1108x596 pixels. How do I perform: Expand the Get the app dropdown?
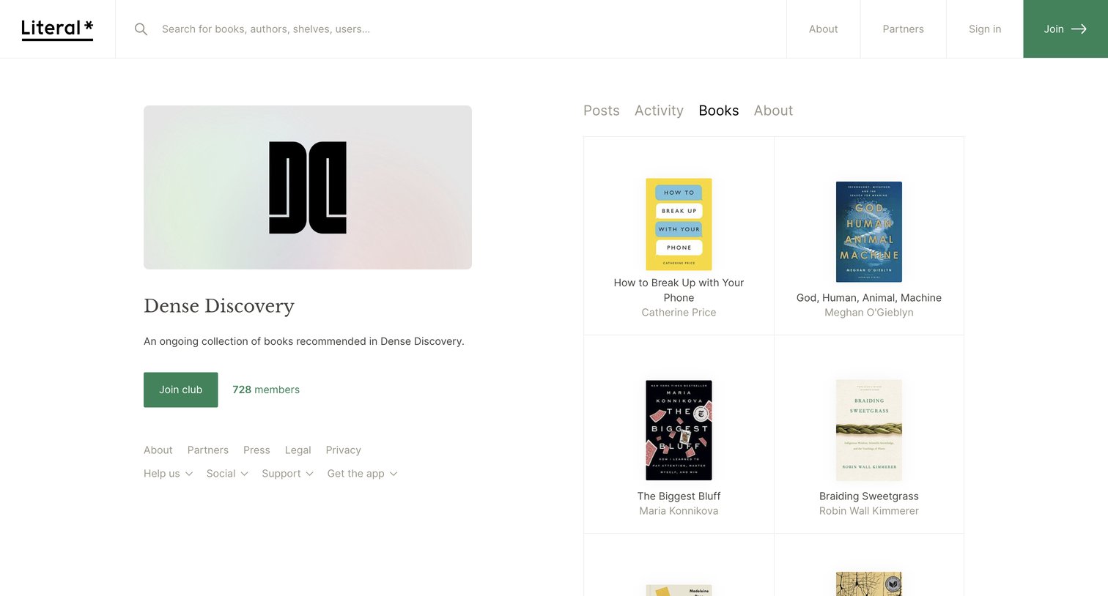click(x=363, y=474)
